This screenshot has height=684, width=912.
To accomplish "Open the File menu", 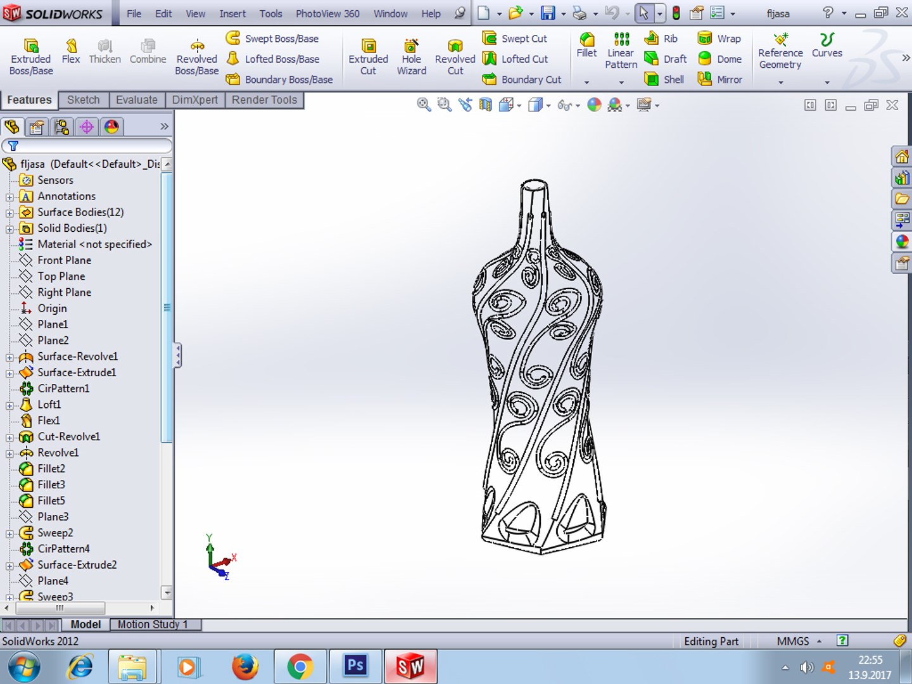I will [x=134, y=13].
